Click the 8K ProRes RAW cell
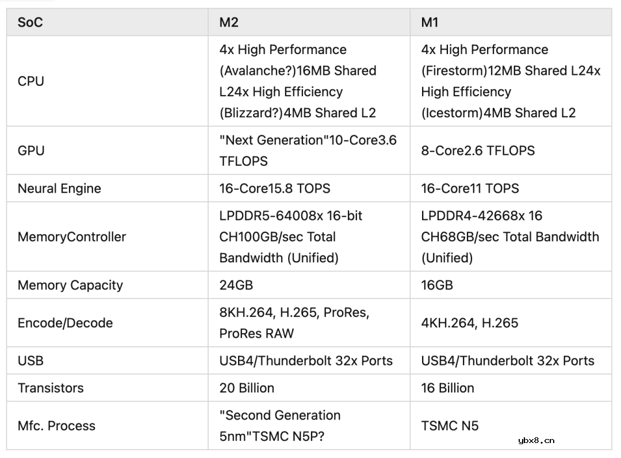This screenshot has width=621, height=458. click(294, 323)
